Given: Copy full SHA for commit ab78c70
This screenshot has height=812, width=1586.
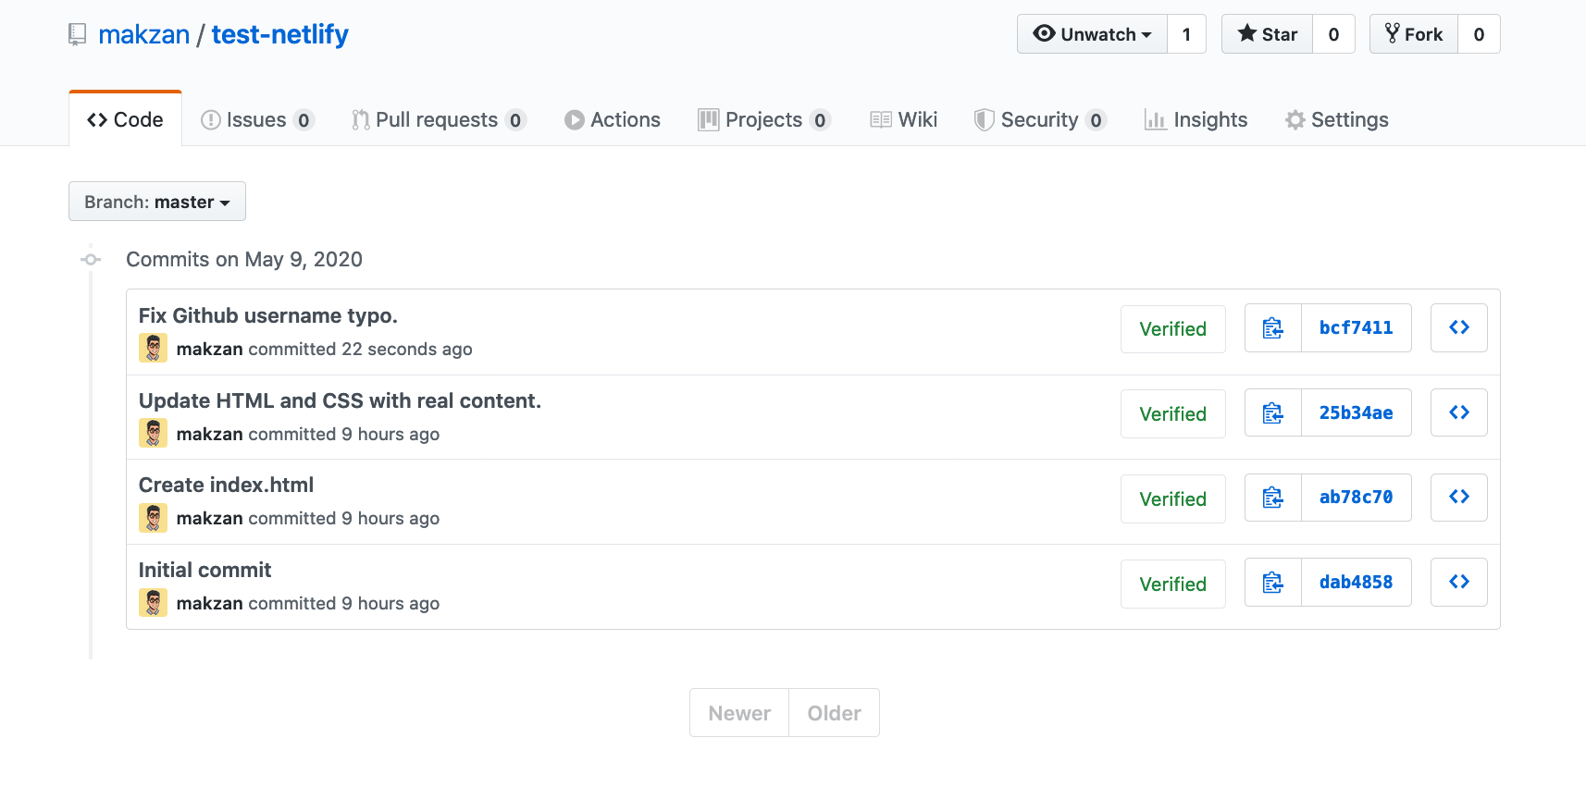Looking at the screenshot, I should [x=1273, y=498].
